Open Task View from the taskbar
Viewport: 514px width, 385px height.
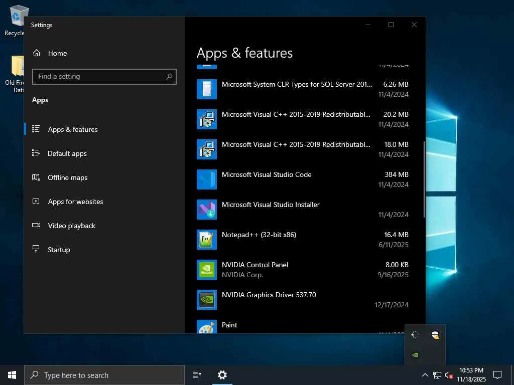click(197, 375)
